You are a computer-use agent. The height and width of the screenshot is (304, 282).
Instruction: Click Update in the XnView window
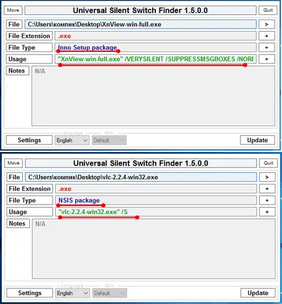pyautogui.click(x=257, y=140)
